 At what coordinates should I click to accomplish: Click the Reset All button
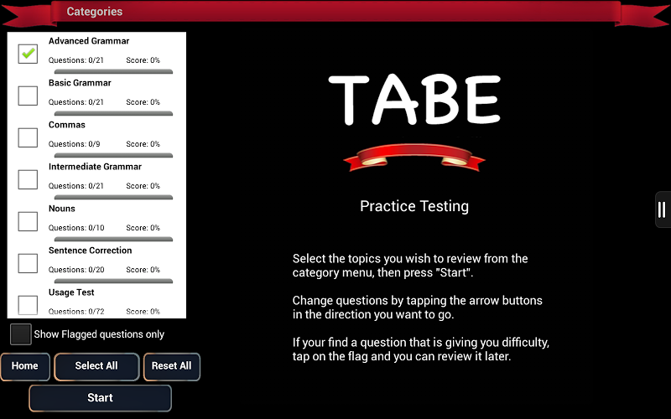(x=172, y=366)
